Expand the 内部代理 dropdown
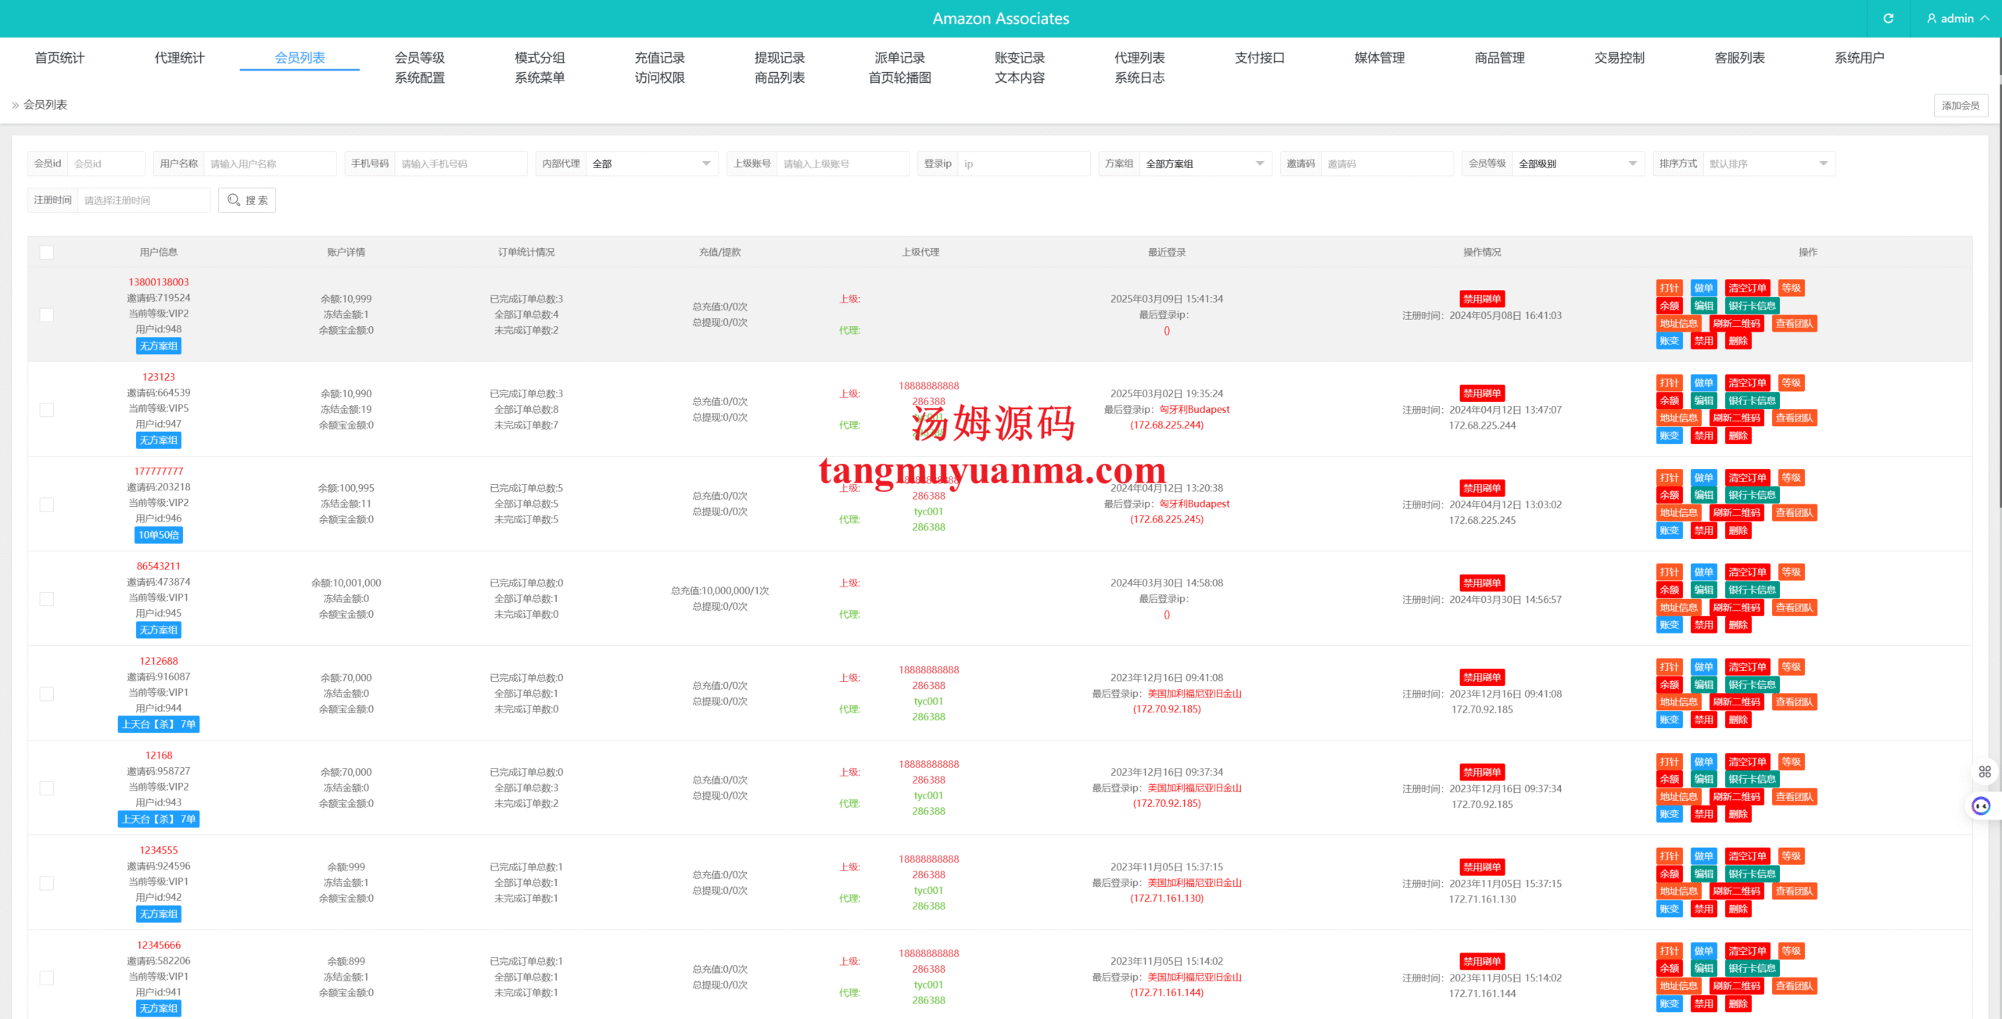This screenshot has width=2002, height=1019. (x=651, y=163)
